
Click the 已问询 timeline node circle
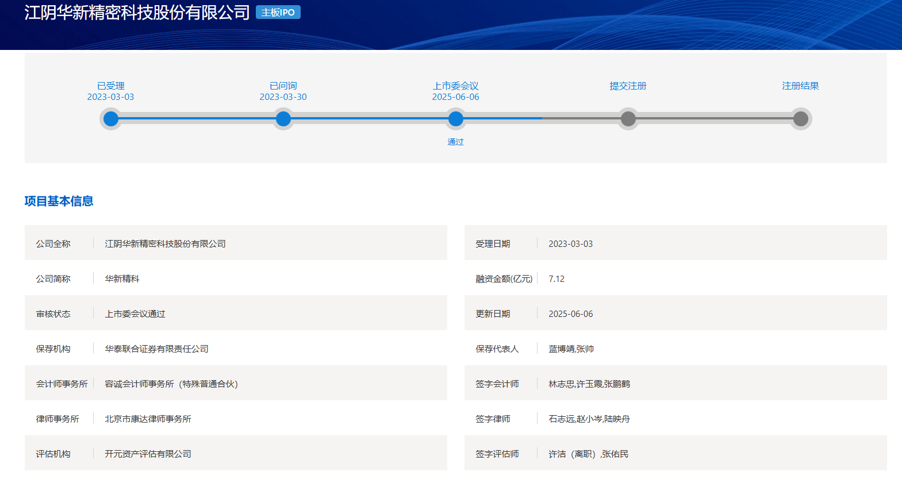(283, 119)
